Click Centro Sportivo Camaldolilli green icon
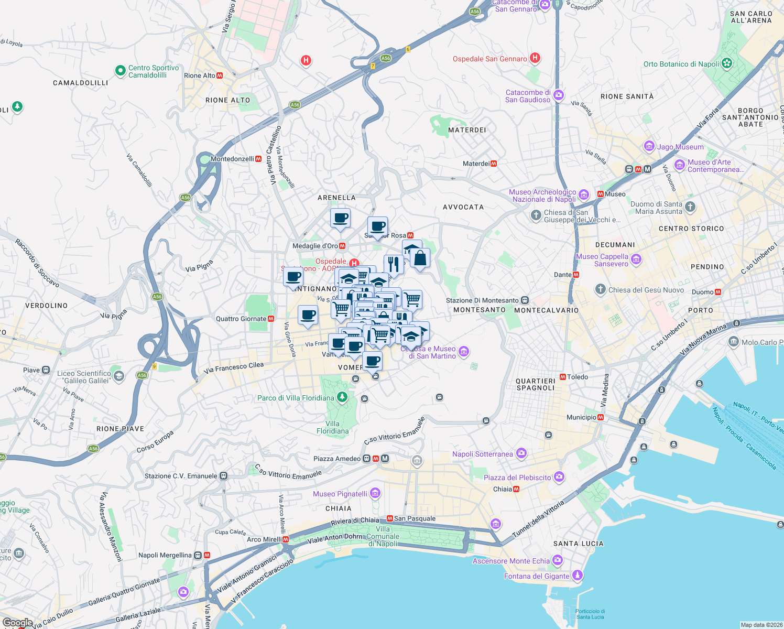The height and width of the screenshot is (629, 784). (121, 70)
